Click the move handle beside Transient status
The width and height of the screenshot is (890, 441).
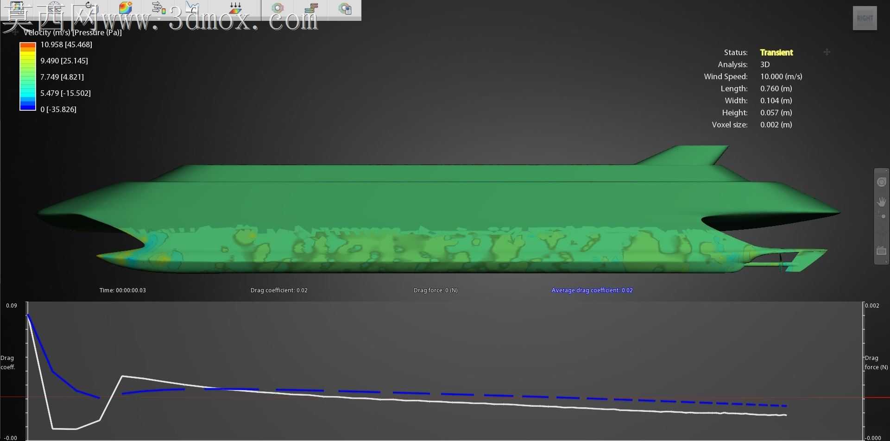[827, 52]
